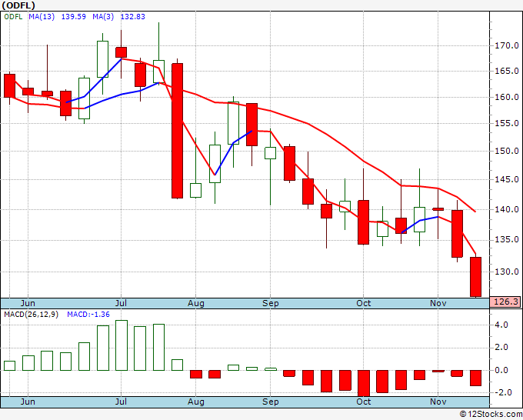
Task: Click the tallest green MACD bar at Jul
Action: click(x=122, y=345)
